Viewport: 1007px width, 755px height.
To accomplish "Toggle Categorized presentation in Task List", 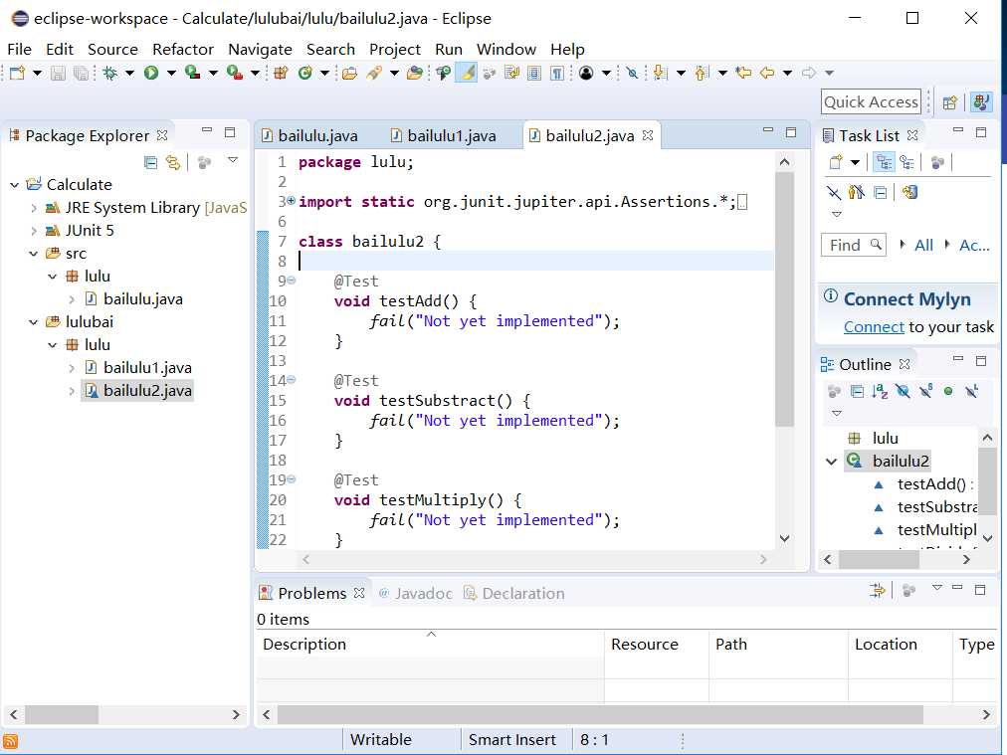I will pos(884,162).
